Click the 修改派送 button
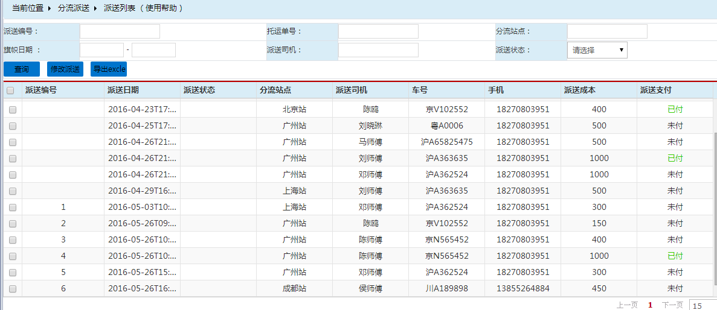Image resolution: width=717 pixels, height=310 pixels. tap(65, 69)
